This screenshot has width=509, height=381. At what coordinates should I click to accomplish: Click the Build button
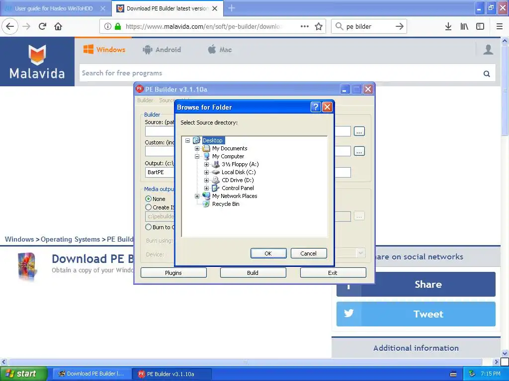(x=253, y=273)
